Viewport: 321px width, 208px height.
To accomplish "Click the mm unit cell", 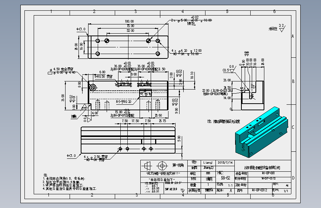I will coord(208,174).
